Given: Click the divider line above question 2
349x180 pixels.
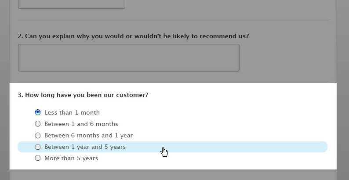Looking at the screenshot, I should point(173,21).
